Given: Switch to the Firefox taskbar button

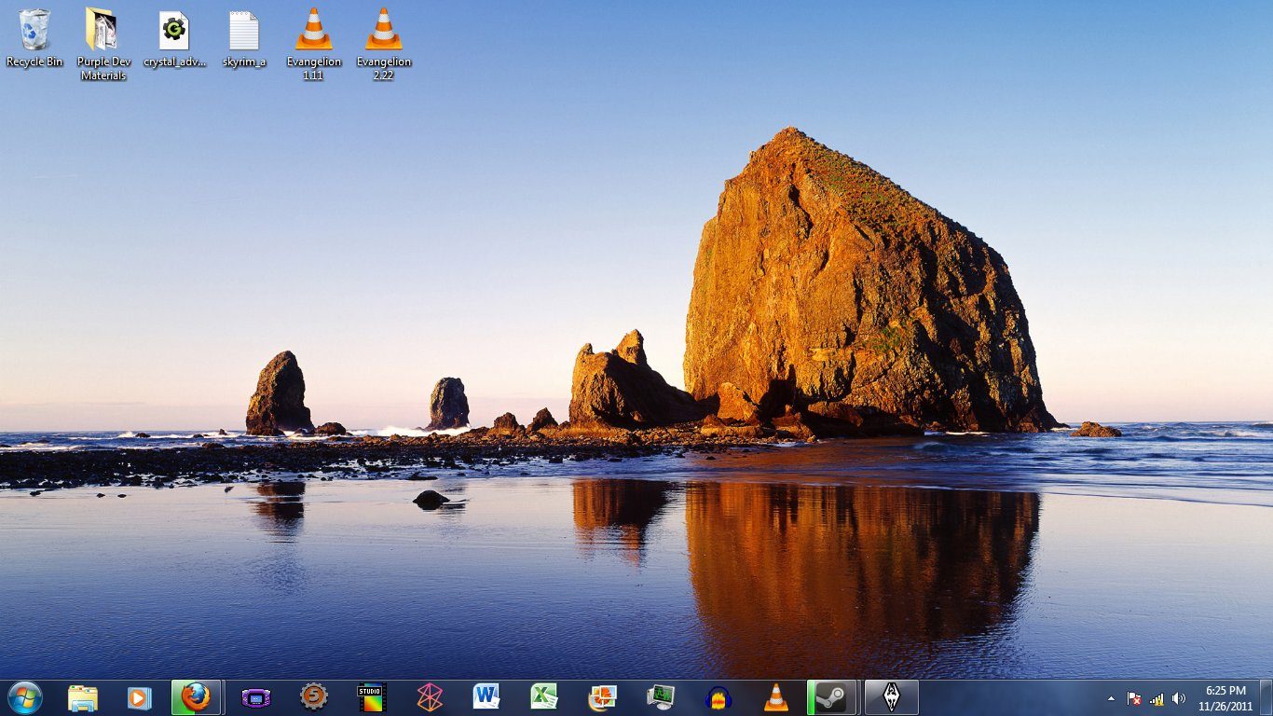Looking at the screenshot, I should click(196, 697).
